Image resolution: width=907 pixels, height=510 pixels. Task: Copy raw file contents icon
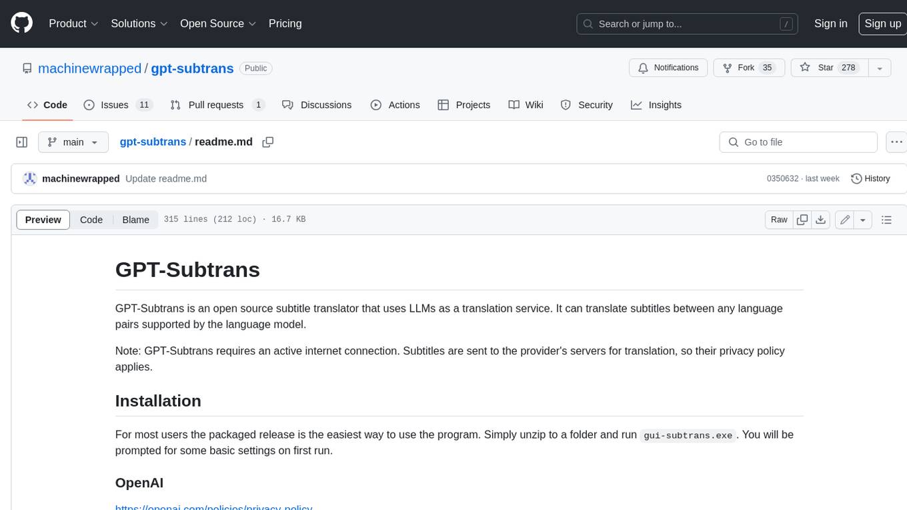tap(802, 220)
